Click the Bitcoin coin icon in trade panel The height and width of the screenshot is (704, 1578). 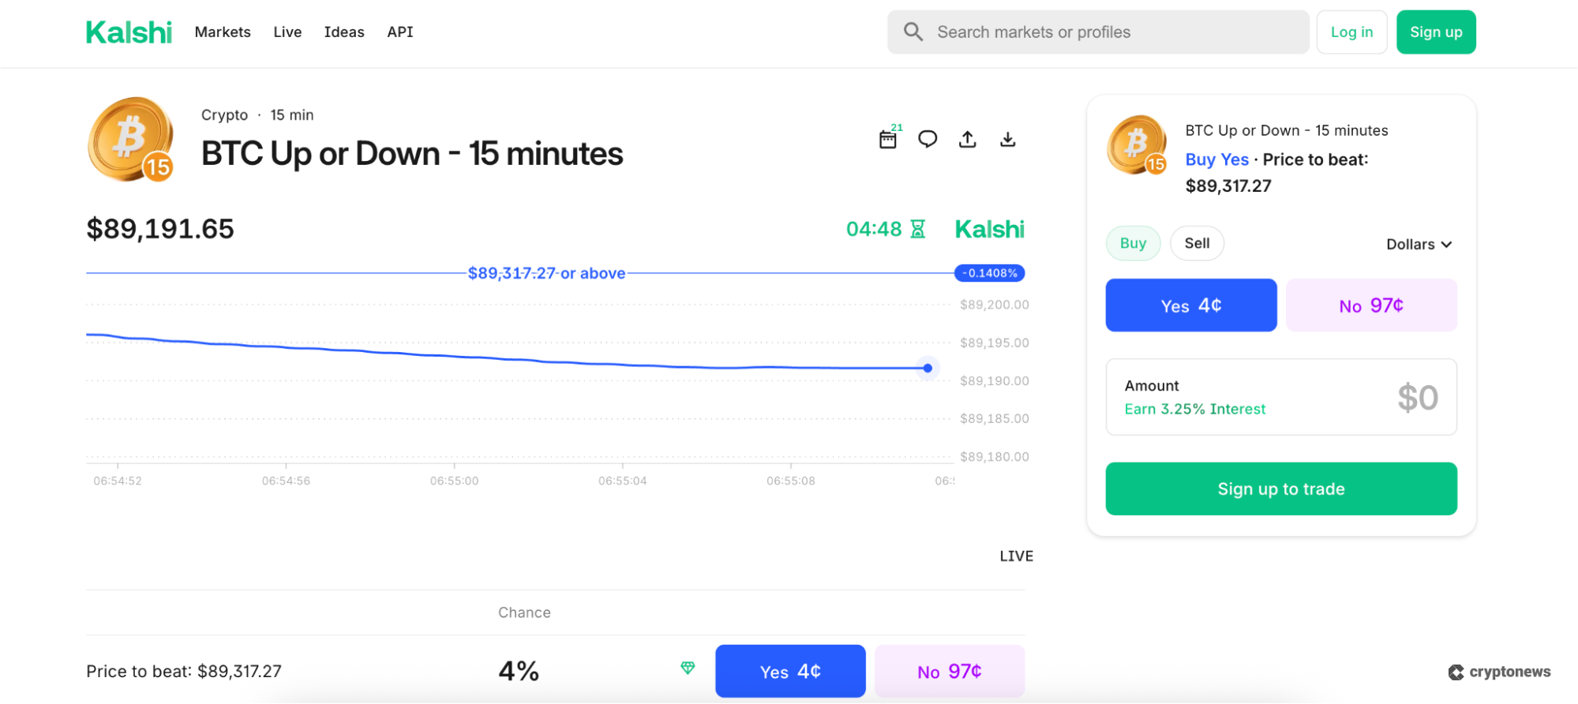[1137, 144]
